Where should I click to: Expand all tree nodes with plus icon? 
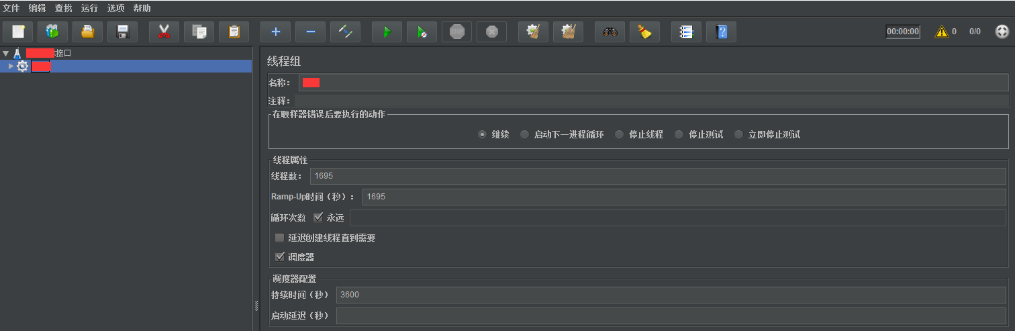(275, 32)
